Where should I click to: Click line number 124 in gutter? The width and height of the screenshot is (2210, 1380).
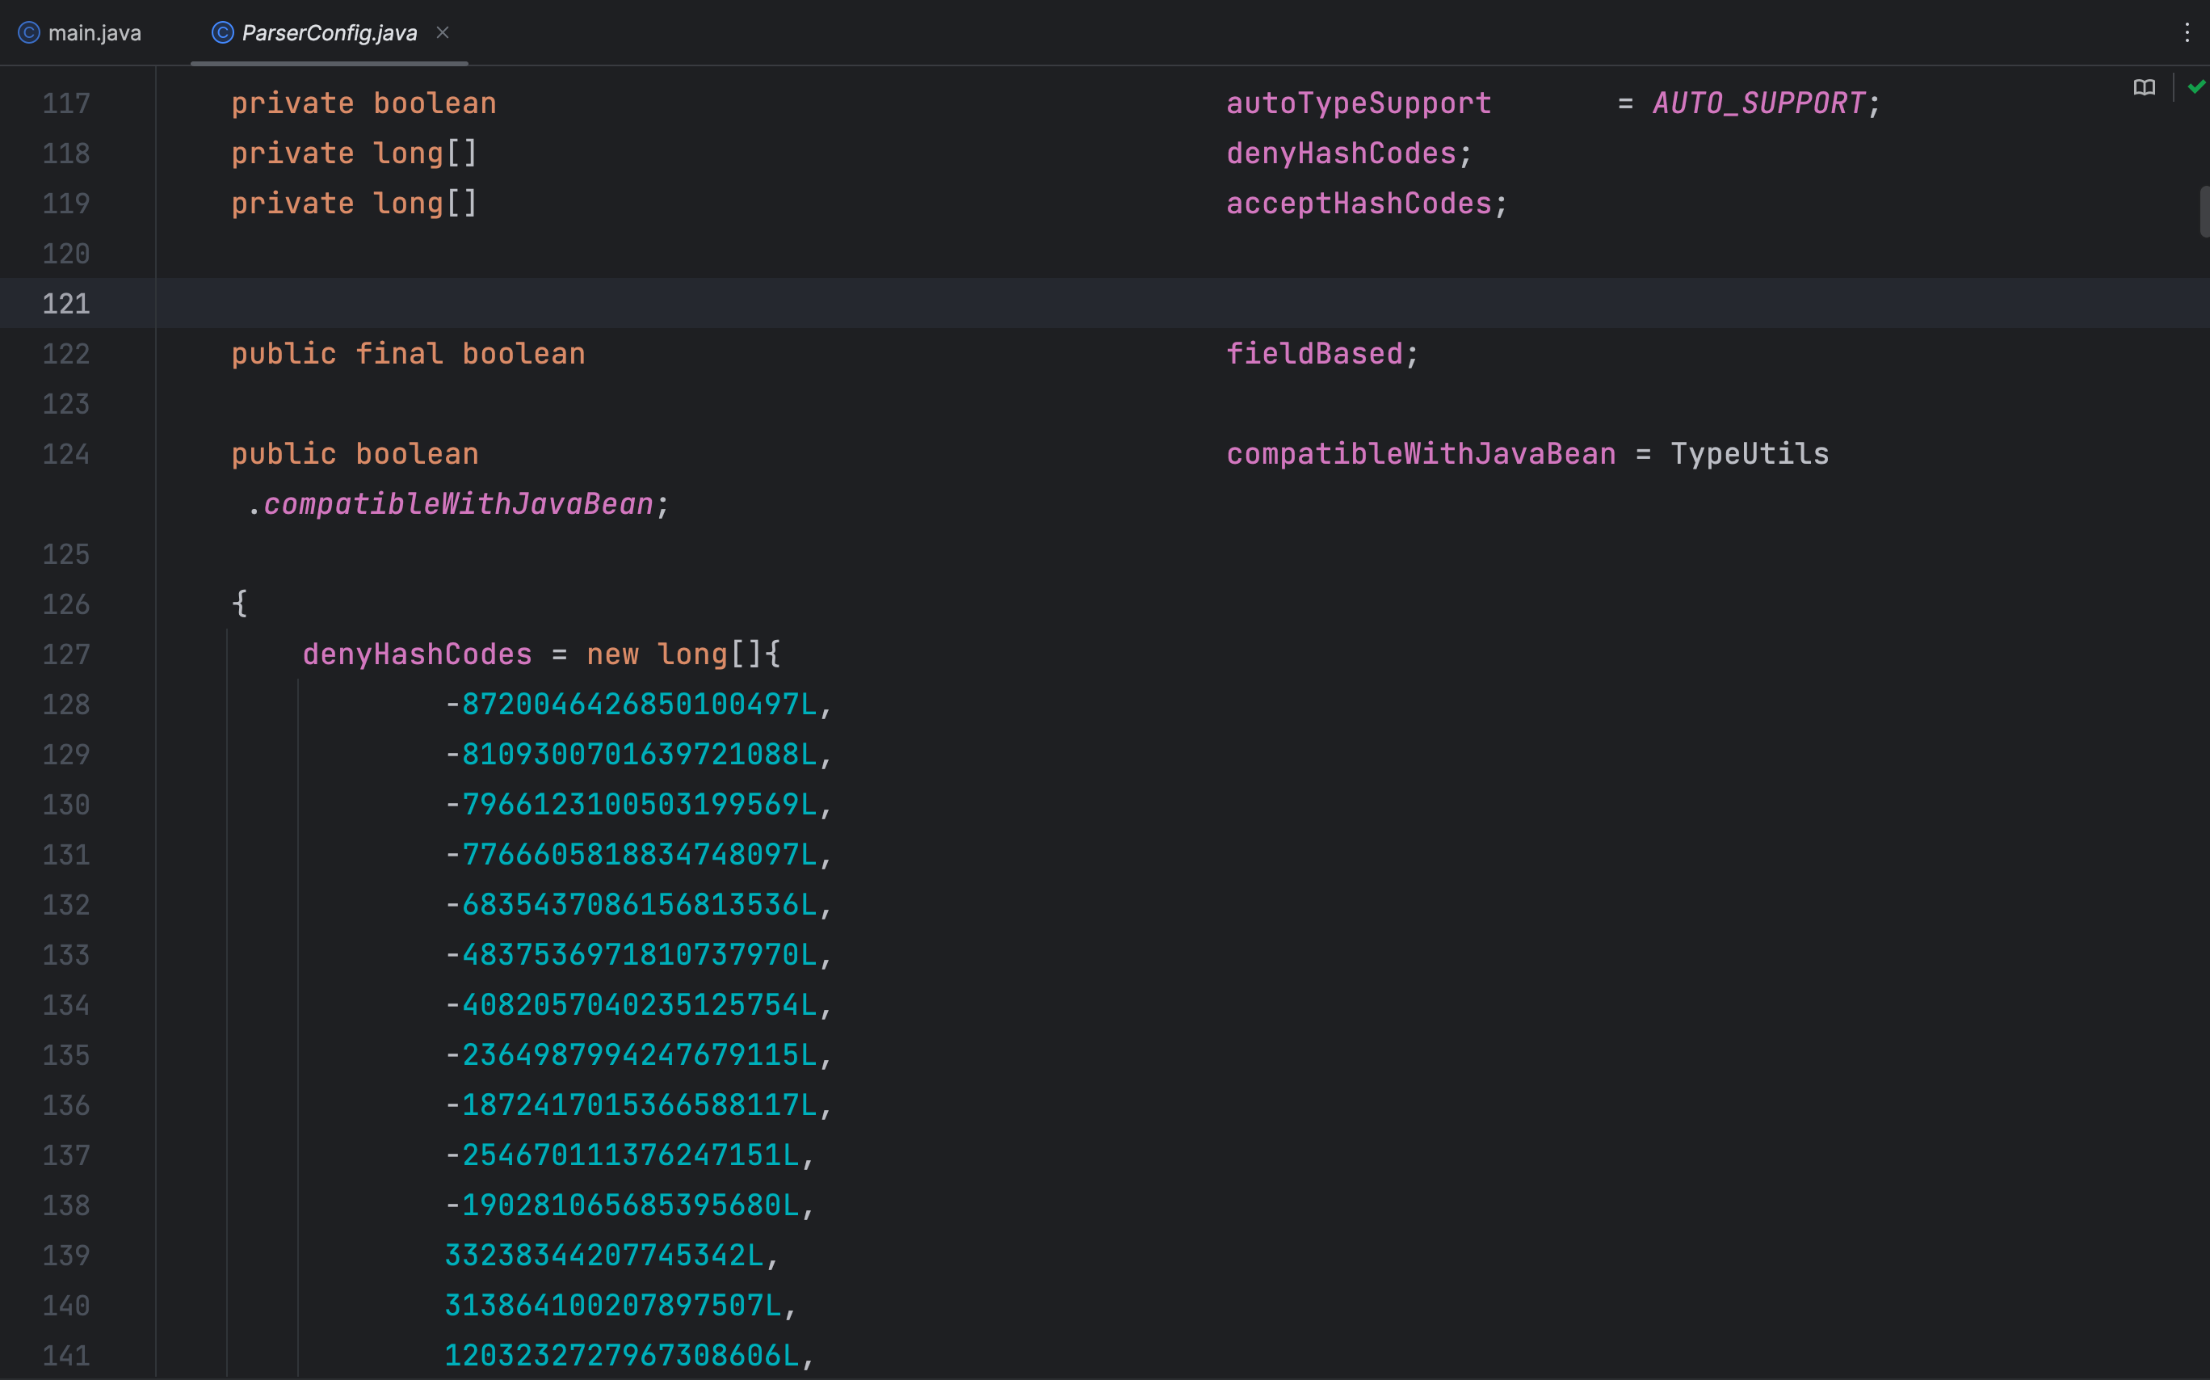coord(65,455)
